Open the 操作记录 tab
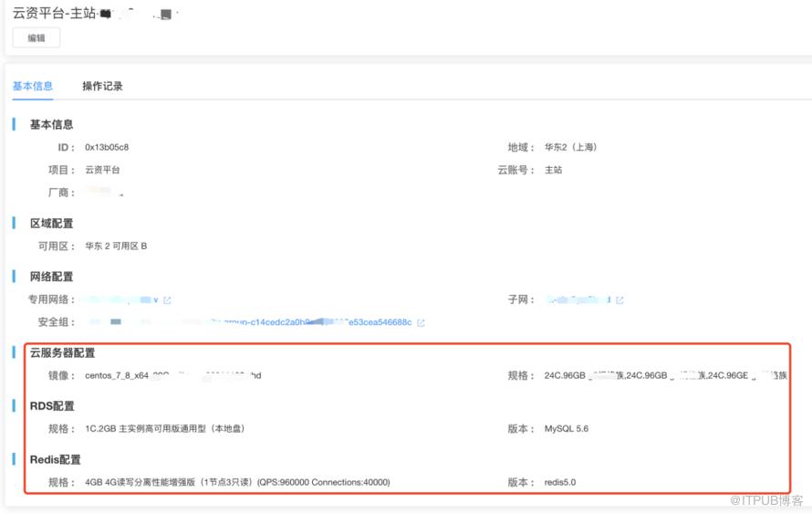The height and width of the screenshot is (514, 812). click(x=102, y=86)
